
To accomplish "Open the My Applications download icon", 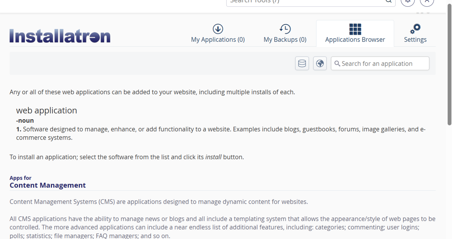I will coord(218,29).
